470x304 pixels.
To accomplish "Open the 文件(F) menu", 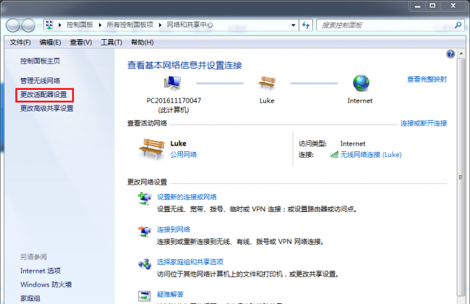I will pyautogui.click(x=20, y=42).
